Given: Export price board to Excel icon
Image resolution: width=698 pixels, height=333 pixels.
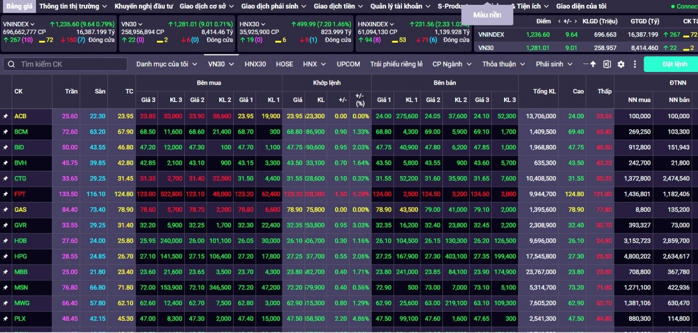Looking at the screenshot, I should (x=607, y=64).
